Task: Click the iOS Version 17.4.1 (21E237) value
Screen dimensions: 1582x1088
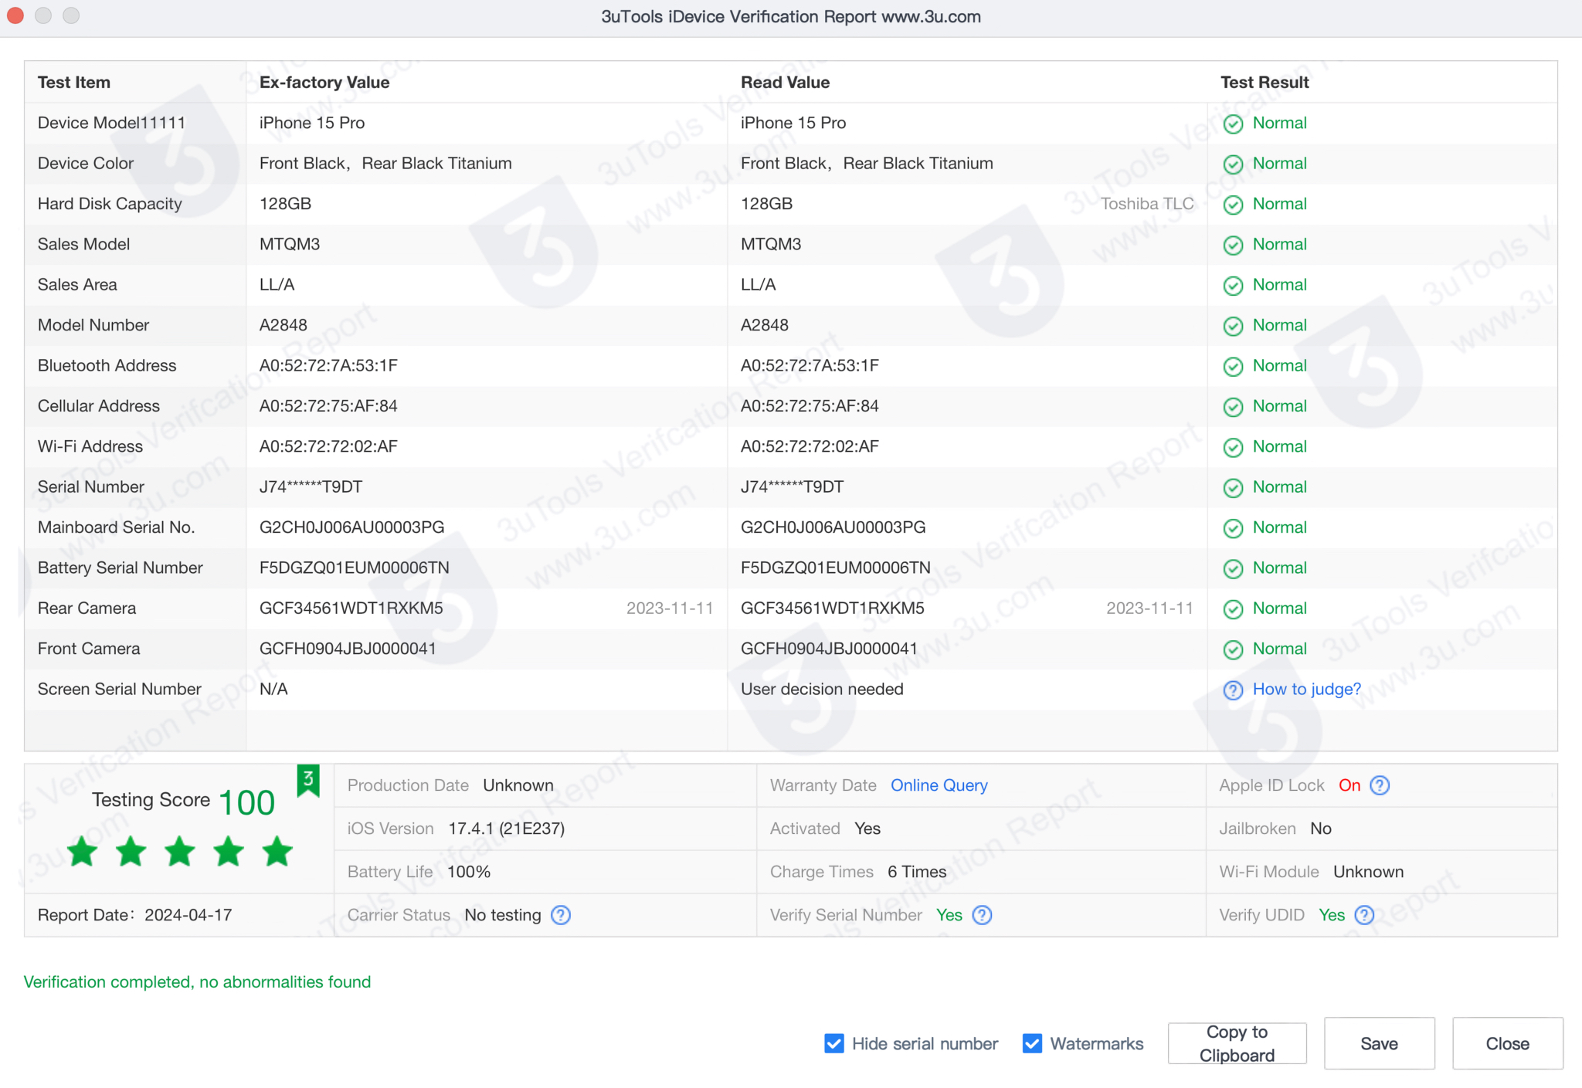Action: (507, 829)
